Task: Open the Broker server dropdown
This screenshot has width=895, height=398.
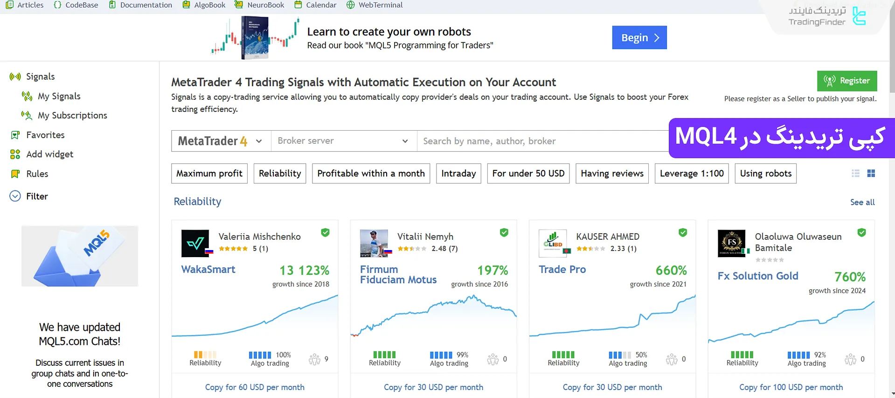Action: pyautogui.click(x=343, y=141)
